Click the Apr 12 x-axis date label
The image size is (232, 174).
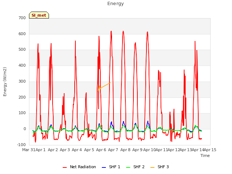[174, 150]
